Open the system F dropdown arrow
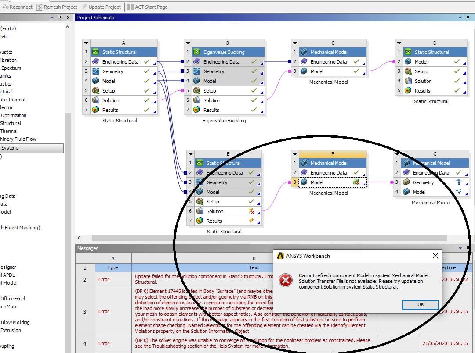Viewport: 475px width, 353px height. (295, 154)
